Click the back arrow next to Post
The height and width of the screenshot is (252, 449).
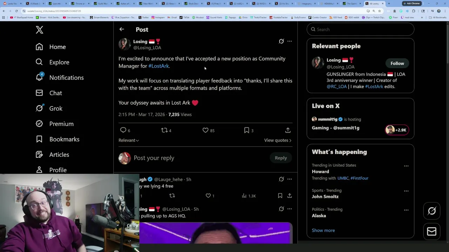click(x=122, y=29)
